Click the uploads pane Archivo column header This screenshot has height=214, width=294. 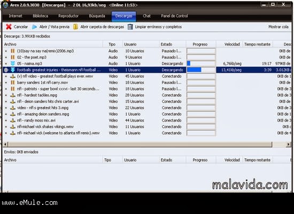pos(53,160)
